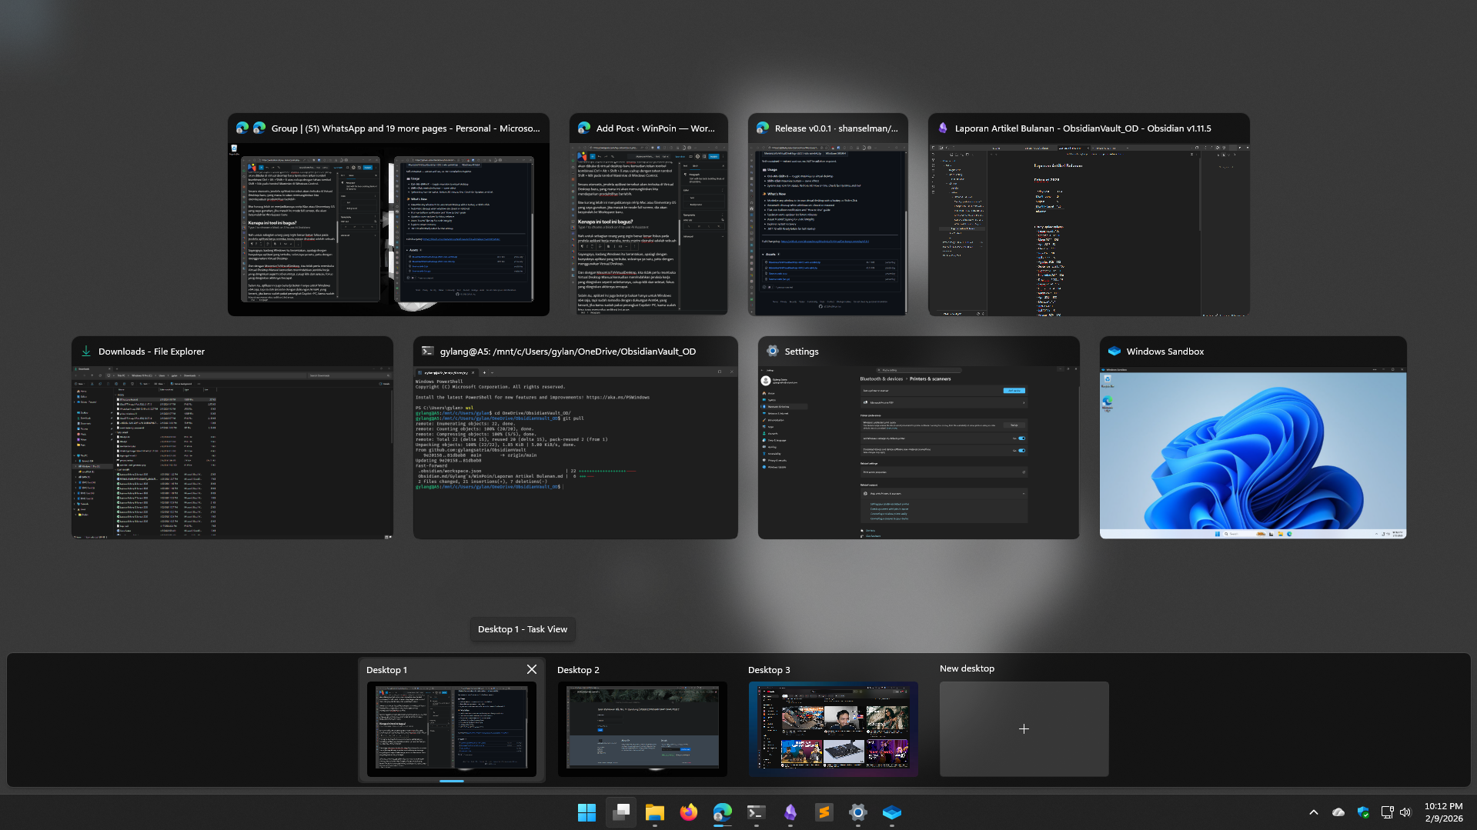Image resolution: width=1477 pixels, height=830 pixels.
Task: Add a new desktop
Action: pos(1024,728)
